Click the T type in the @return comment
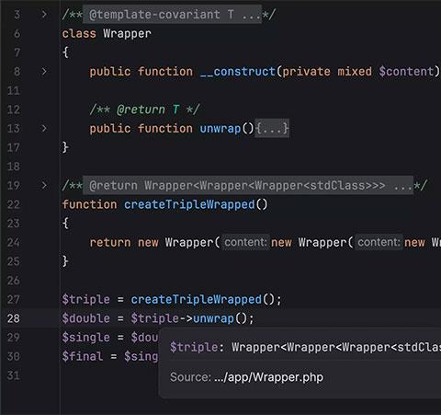The image size is (441, 415). [x=175, y=110]
